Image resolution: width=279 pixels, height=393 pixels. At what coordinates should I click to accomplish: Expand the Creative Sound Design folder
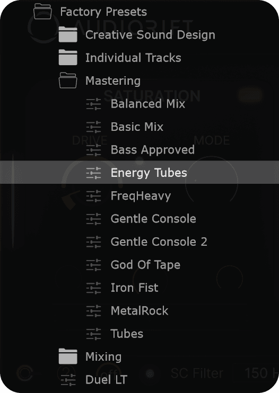150,35
